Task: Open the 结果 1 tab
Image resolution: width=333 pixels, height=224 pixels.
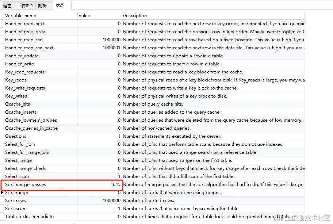Action: pos(26,5)
